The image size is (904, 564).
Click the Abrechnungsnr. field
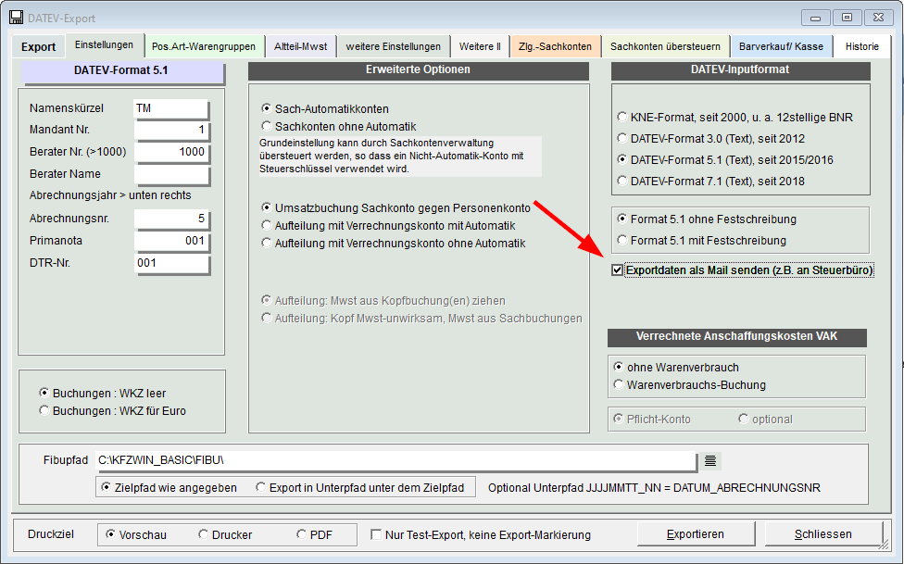point(171,219)
